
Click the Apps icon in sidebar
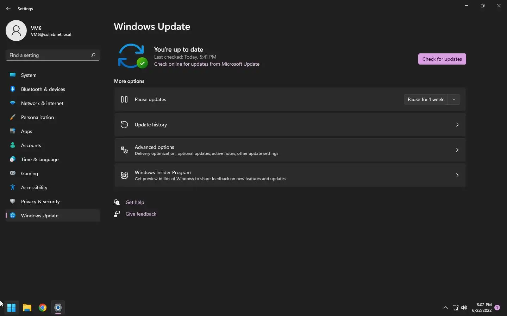(x=13, y=131)
